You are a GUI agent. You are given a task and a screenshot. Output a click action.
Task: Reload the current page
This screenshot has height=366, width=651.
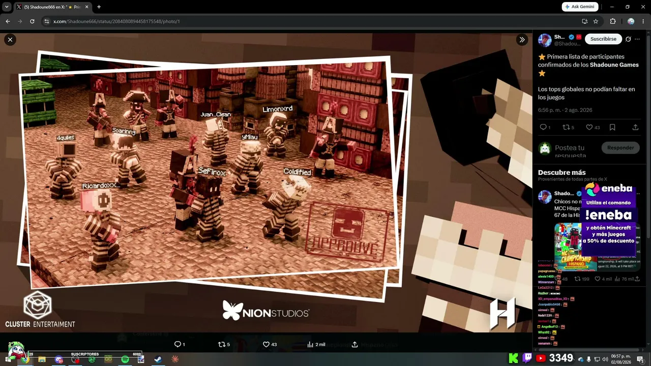[x=32, y=21]
